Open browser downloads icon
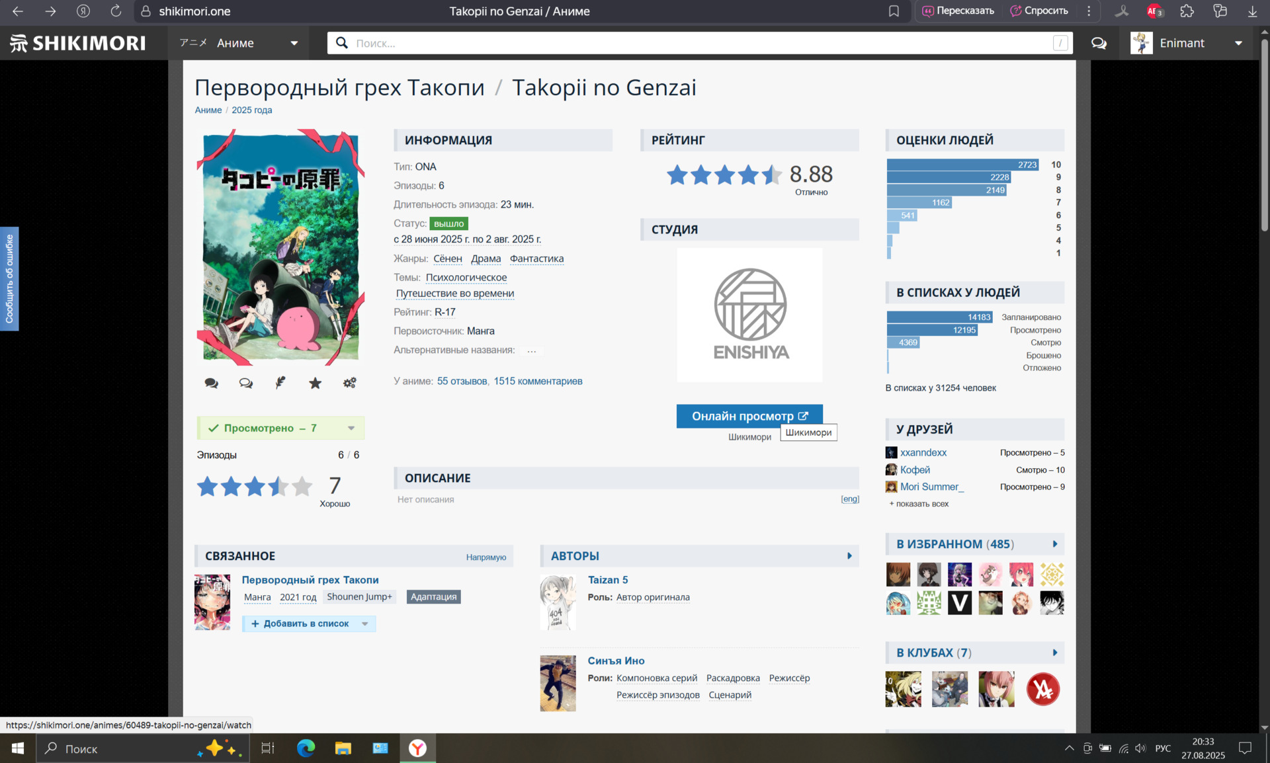1270x763 pixels. click(1252, 11)
